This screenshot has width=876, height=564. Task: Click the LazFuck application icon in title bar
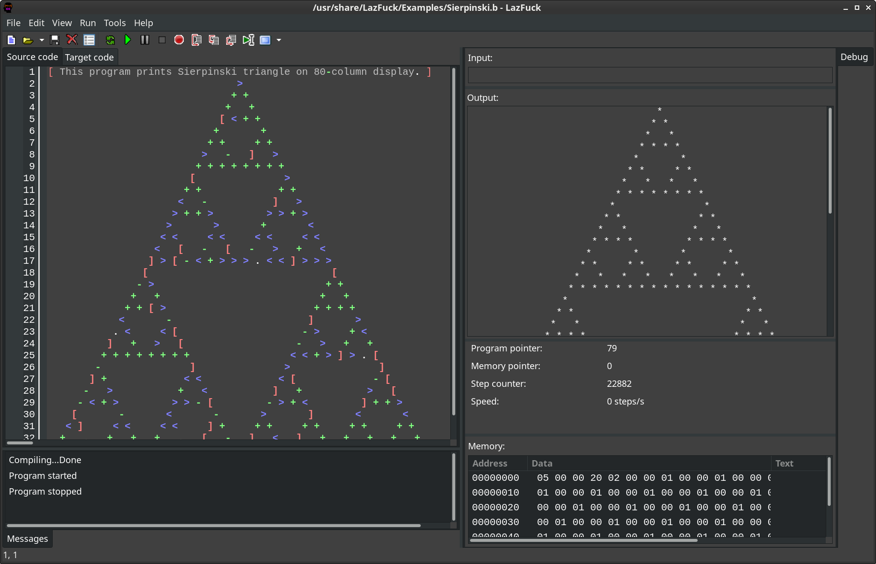point(8,7)
